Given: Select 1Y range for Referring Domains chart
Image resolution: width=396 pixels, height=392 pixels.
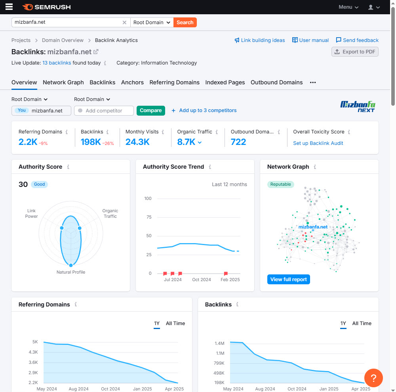Looking at the screenshot, I should pyautogui.click(x=157, y=323).
